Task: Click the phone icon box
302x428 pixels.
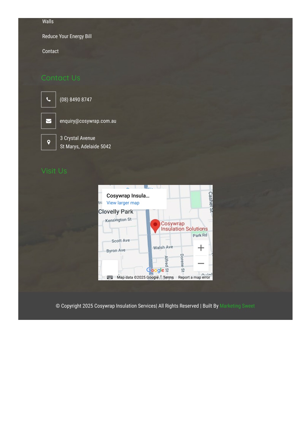Action: tap(48, 100)
